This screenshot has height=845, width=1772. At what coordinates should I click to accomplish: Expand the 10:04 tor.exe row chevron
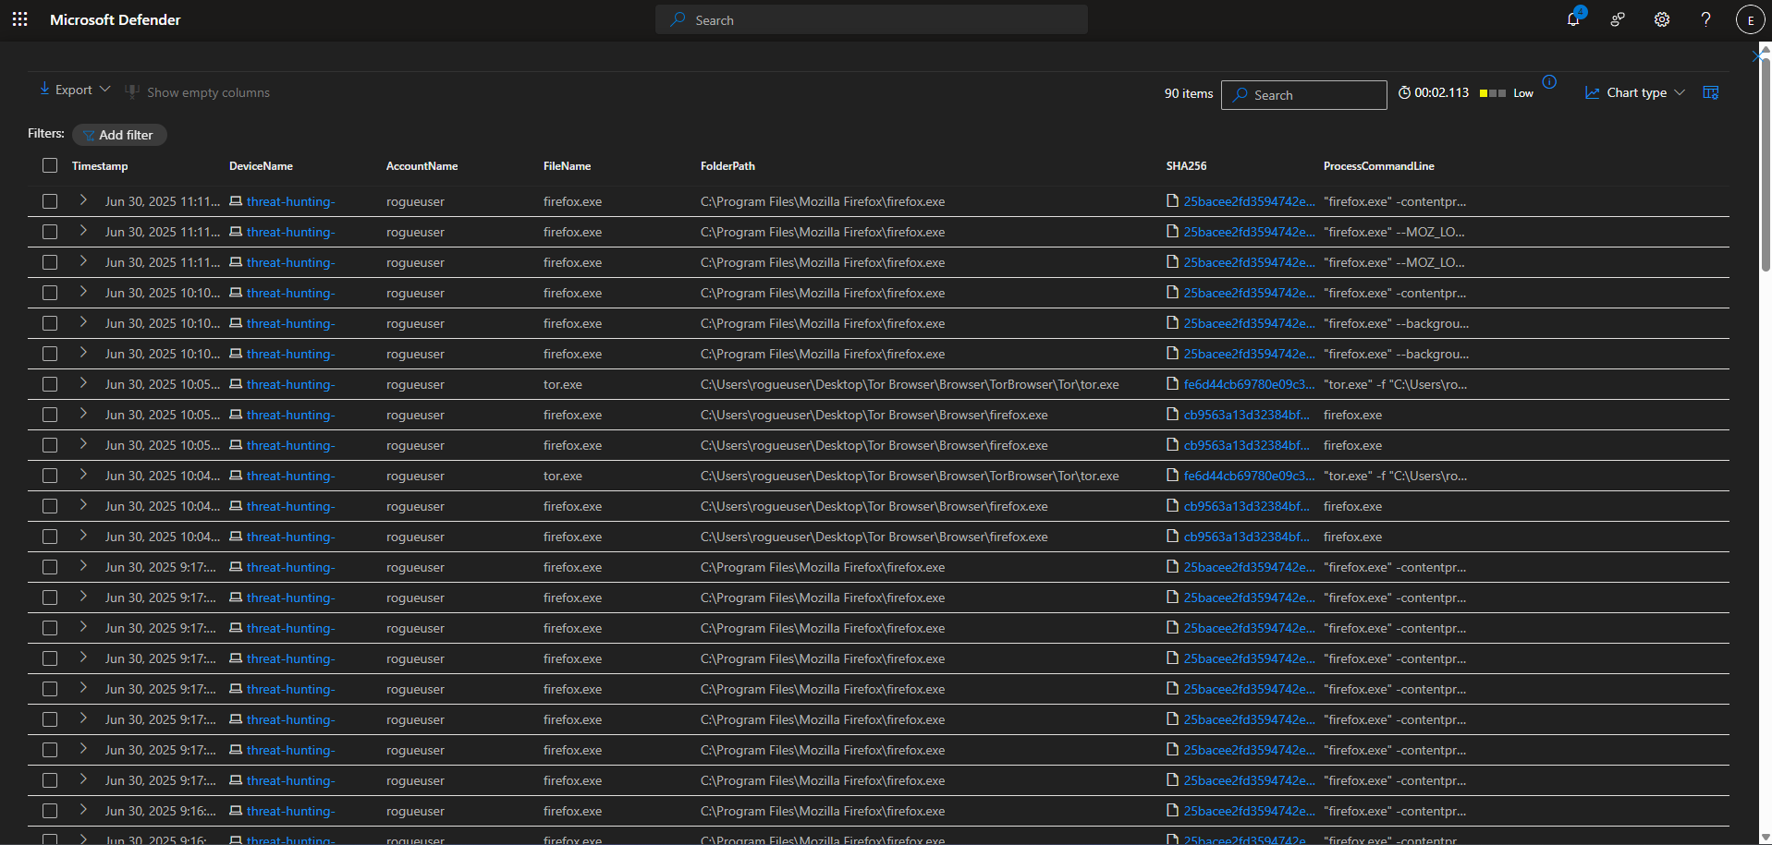point(83,475)
